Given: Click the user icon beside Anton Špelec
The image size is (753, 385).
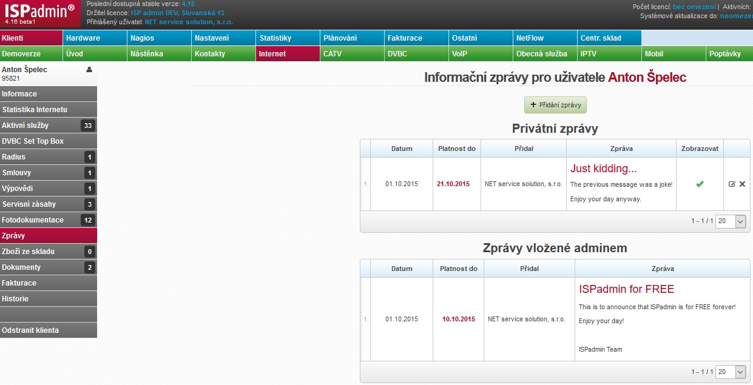Looking at the screenshot, I should pos(89,70).
